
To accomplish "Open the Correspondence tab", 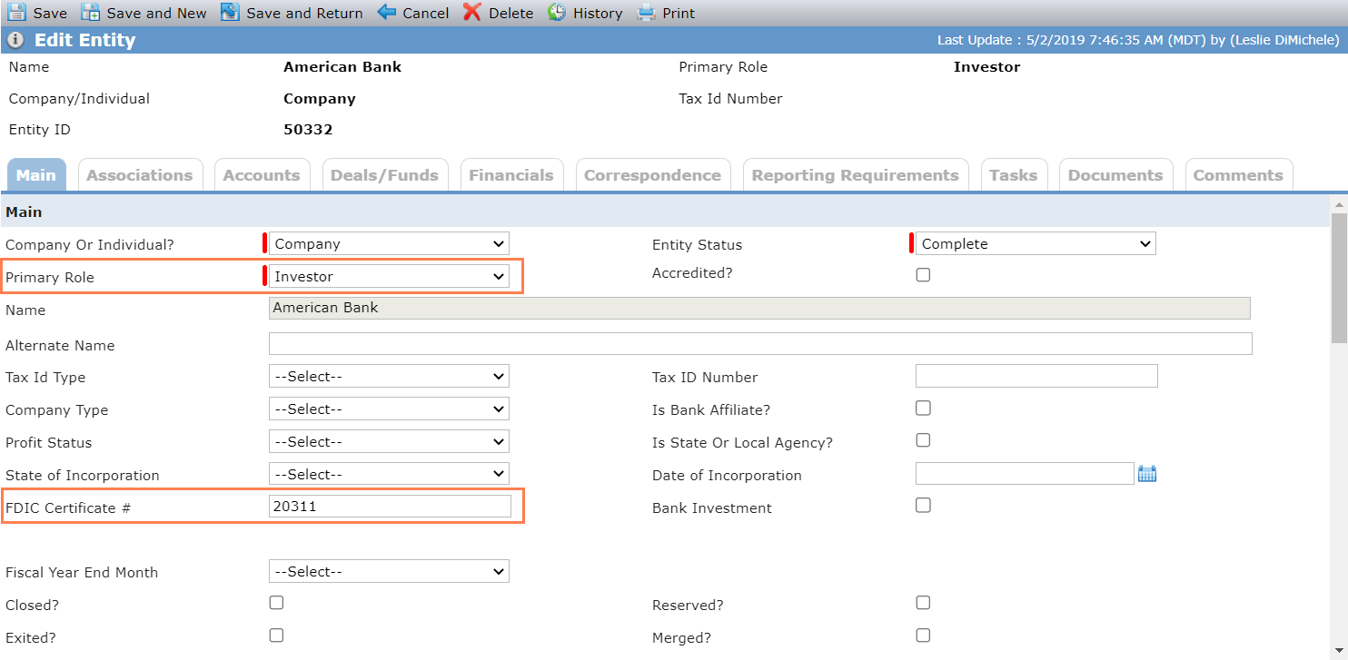I will coord(652,175).
